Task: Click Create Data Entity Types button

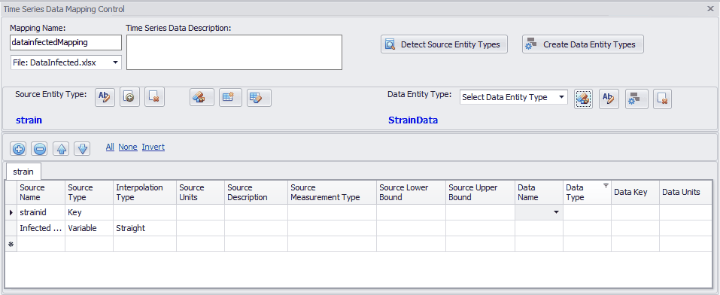Action: click(x=583, y=44)
